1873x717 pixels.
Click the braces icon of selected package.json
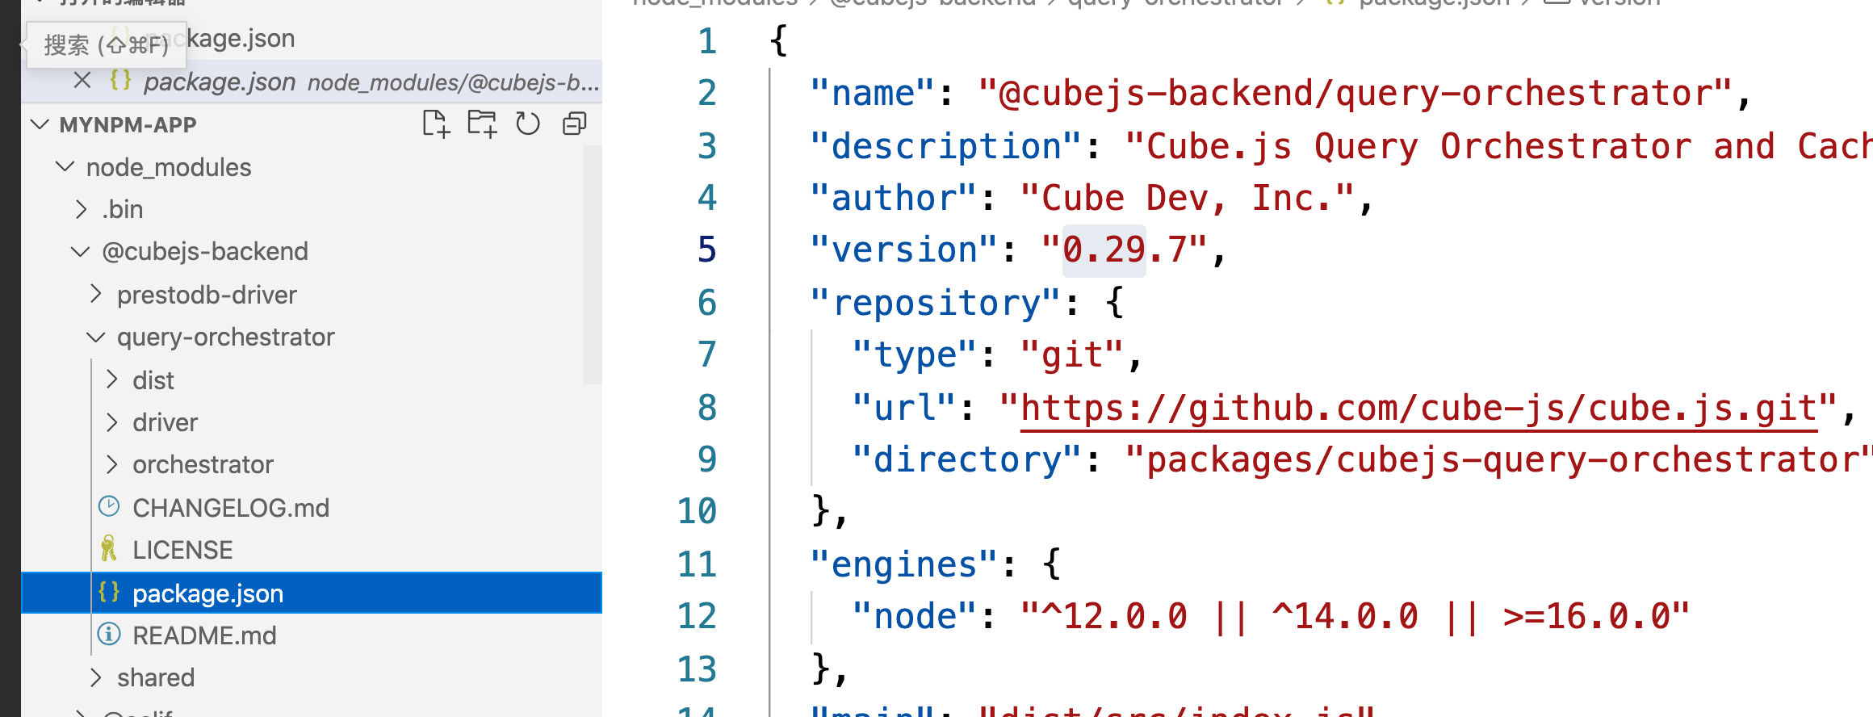click(109, 592)
